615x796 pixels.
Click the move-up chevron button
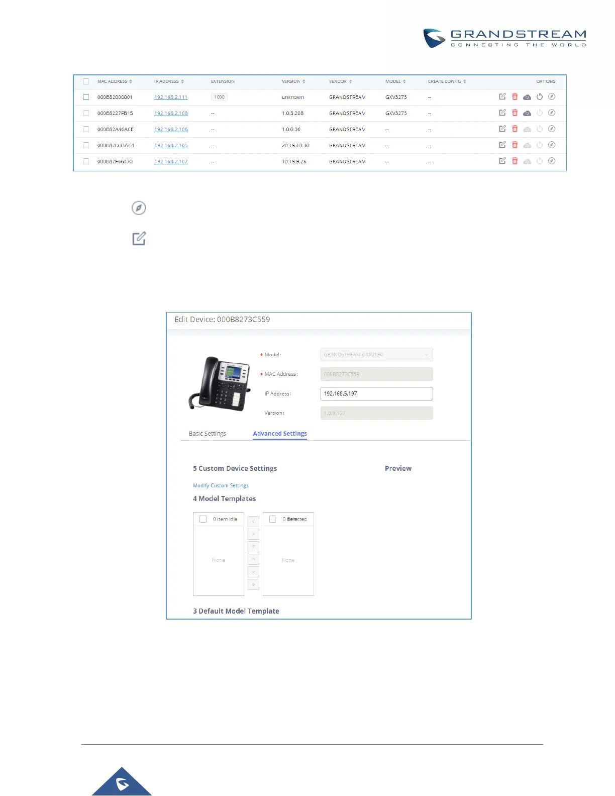pyautogui.click(x=253, y=559)
